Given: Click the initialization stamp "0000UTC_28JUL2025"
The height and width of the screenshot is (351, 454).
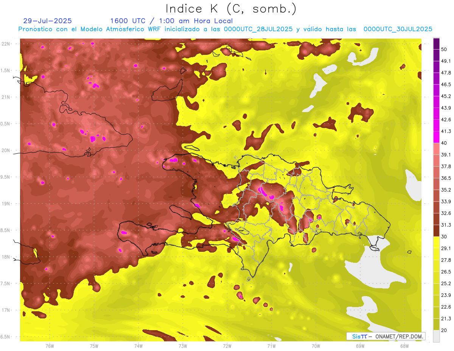Looking at the screenshot, I should [258, 29].
